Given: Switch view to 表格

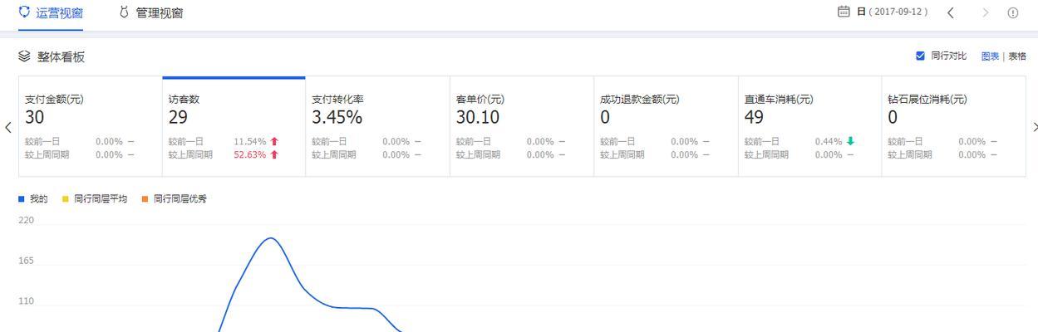Looking at the screenshot, I should [1017, 56].
